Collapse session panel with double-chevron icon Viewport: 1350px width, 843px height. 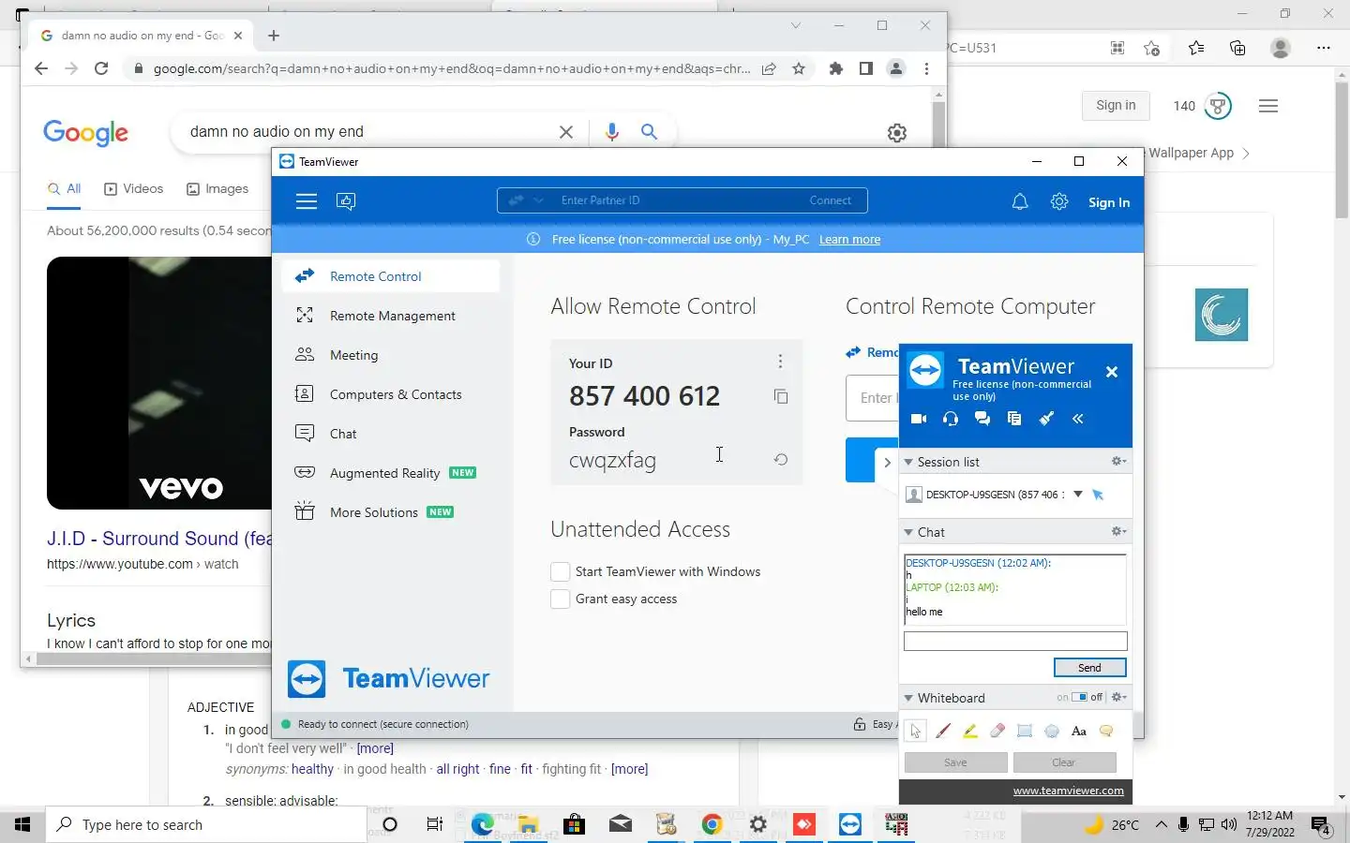(x=1078, y=419)
